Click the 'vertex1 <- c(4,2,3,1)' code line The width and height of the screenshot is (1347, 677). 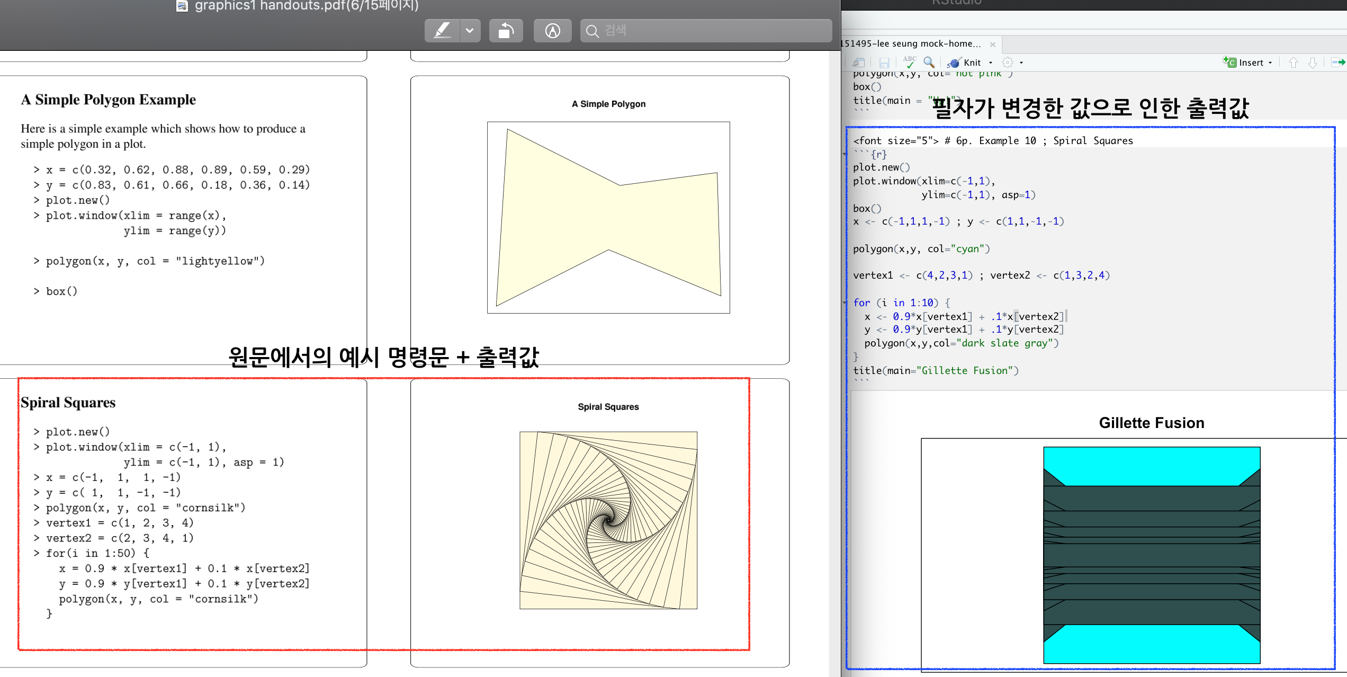coord(913,275)
